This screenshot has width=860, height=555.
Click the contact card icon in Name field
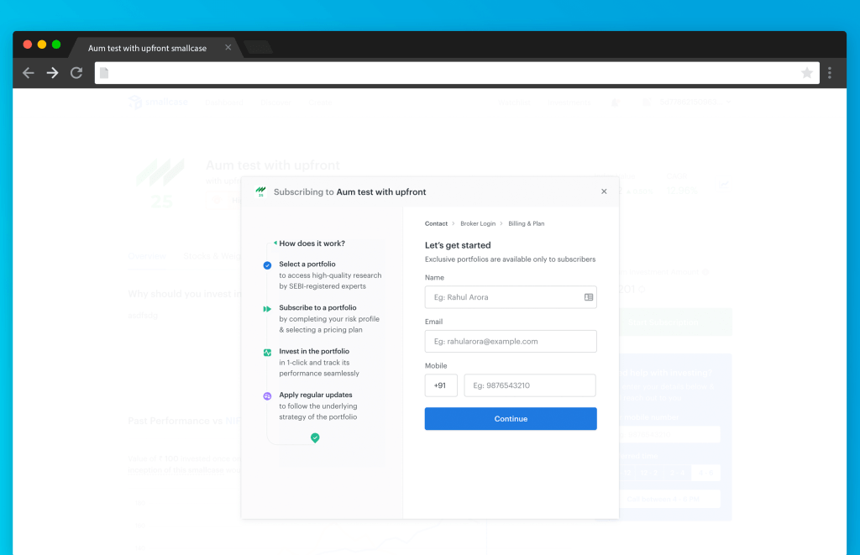(x=589, y=297)
